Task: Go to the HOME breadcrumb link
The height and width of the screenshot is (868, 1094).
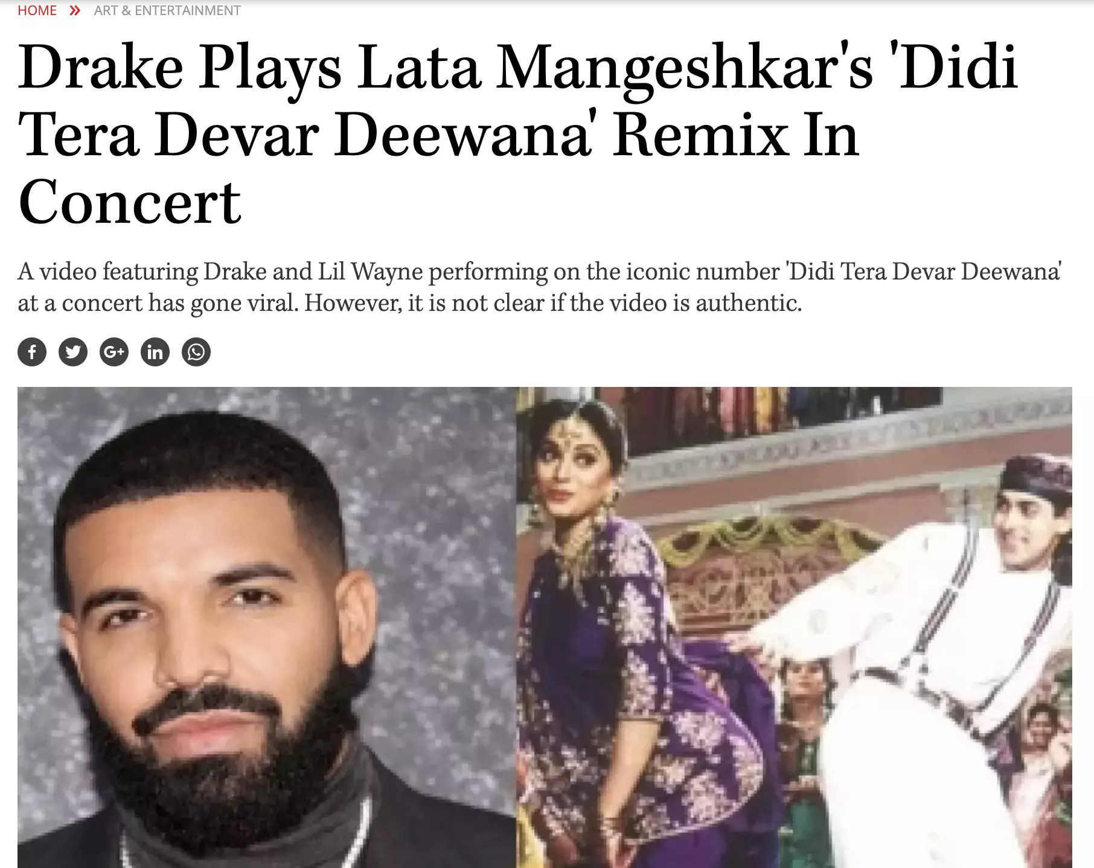Action: 37,11
